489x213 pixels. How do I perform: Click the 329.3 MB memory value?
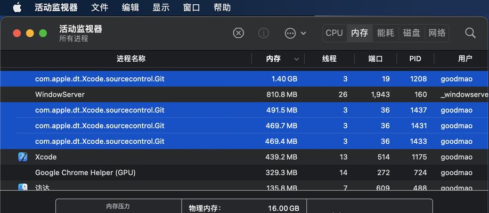[x=281, y=173]
